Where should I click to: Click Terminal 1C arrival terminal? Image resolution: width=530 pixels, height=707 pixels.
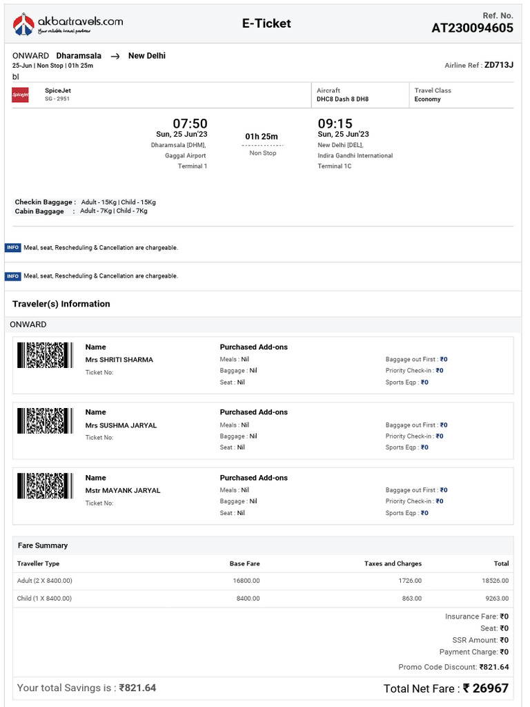335,166
